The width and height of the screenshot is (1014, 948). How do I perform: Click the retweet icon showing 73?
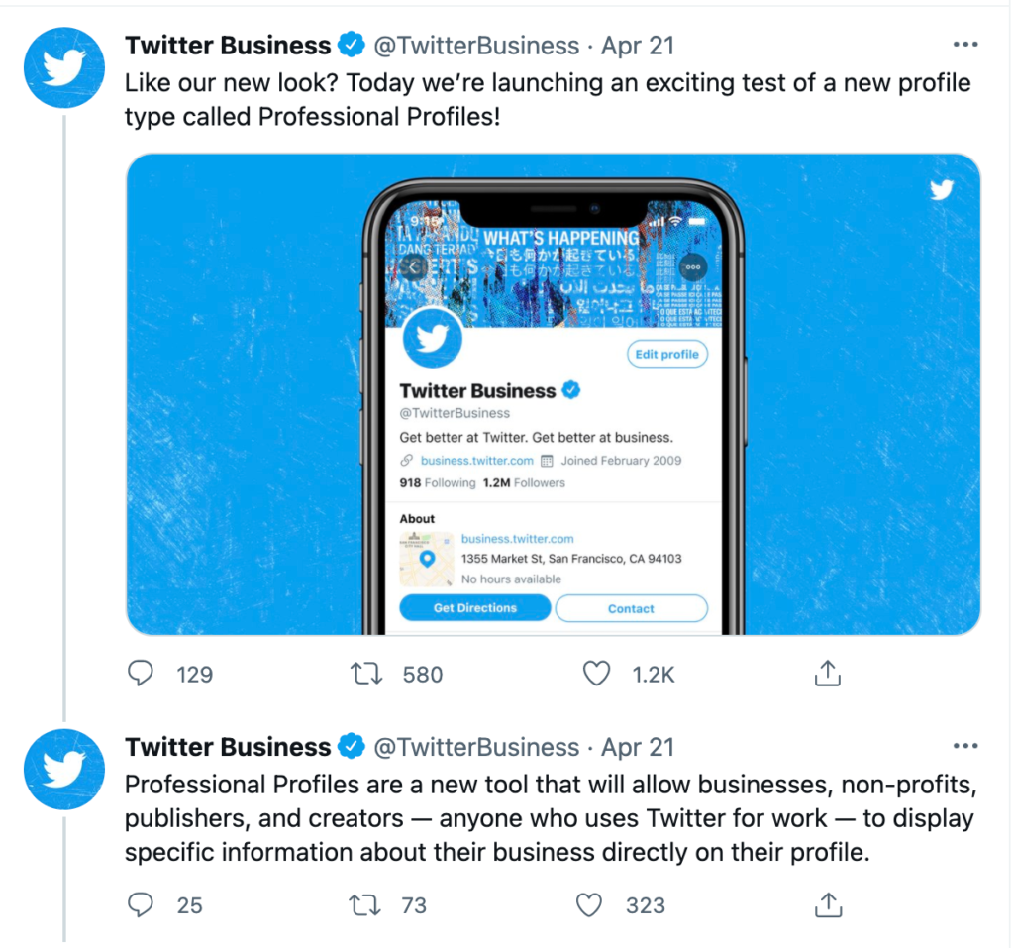(365, 904)
